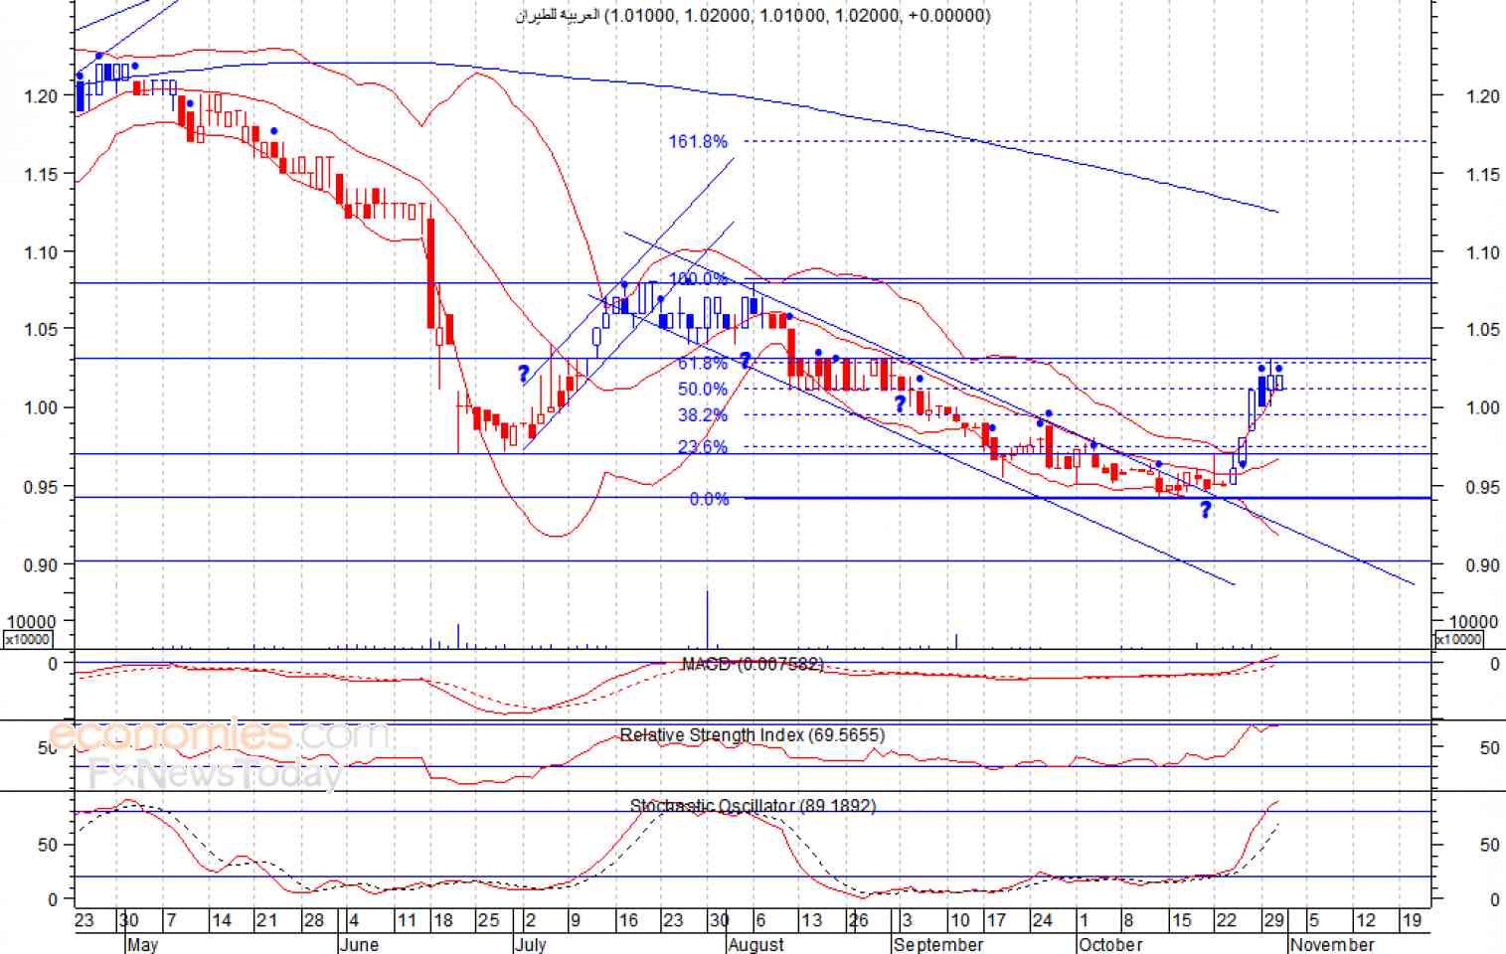Image resolution: width=1506 pixels, height=954 pixels.
Task: Click 1.15 on the right price axis
Action: click(x=1483, y=175)
